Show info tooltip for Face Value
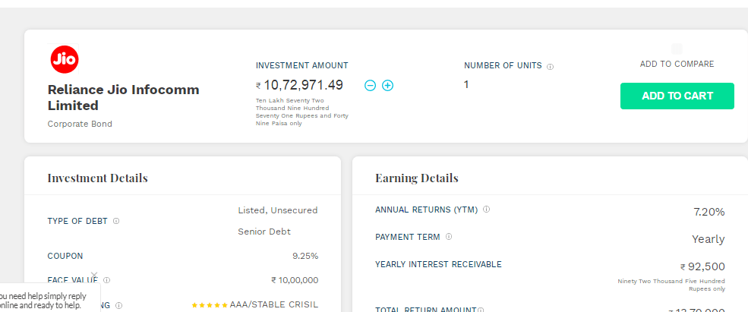The height and width of the screenshot is (312, 748). tap(107, 280)
